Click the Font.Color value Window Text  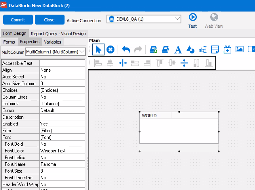(62, 151)
